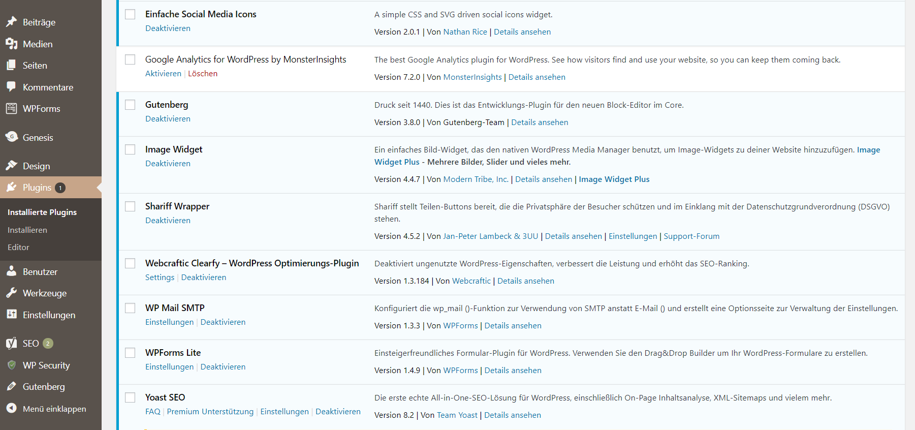Deactivate the Image Widget plugin

point(168,164)
